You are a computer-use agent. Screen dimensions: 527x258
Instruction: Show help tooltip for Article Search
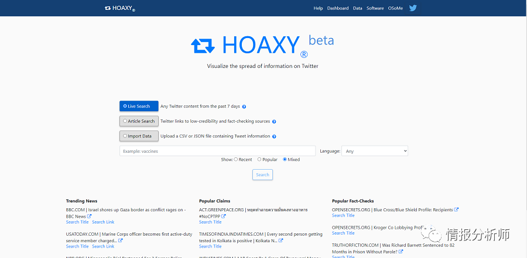tap(274, 122)
